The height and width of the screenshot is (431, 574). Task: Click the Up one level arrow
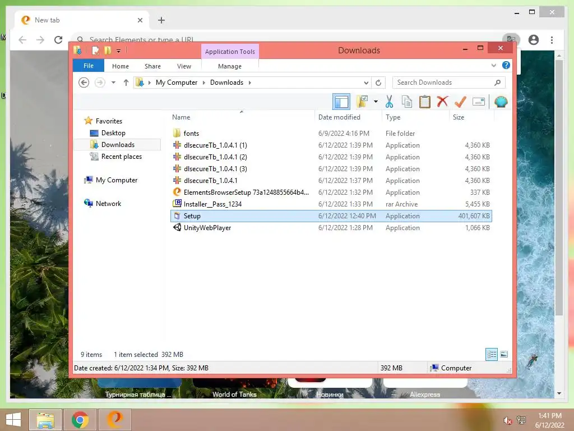point(126,82)
